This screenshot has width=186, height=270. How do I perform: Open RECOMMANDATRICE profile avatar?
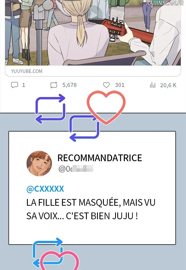39,164
